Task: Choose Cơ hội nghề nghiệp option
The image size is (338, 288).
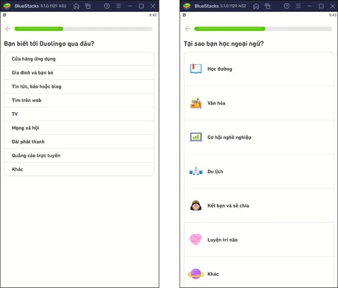Action: (x=259, y=137)
